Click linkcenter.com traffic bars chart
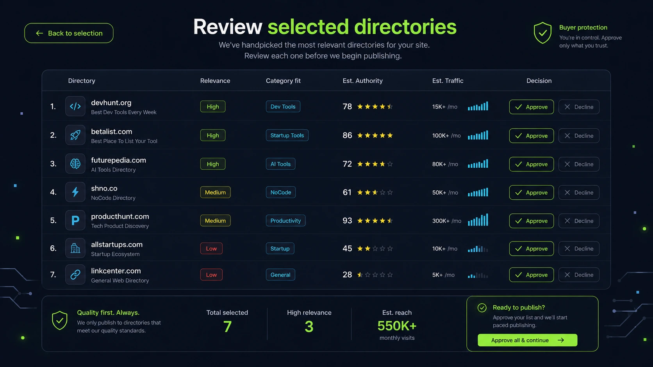 point(478,275)
